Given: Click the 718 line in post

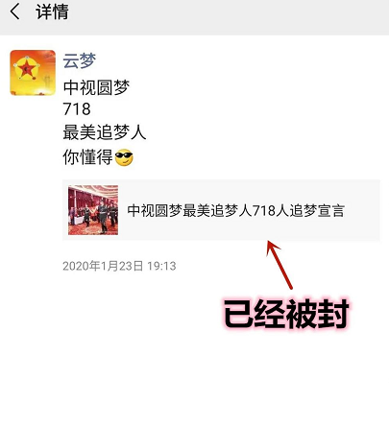Looking at the screenshot, I should (x=77, y=109).
